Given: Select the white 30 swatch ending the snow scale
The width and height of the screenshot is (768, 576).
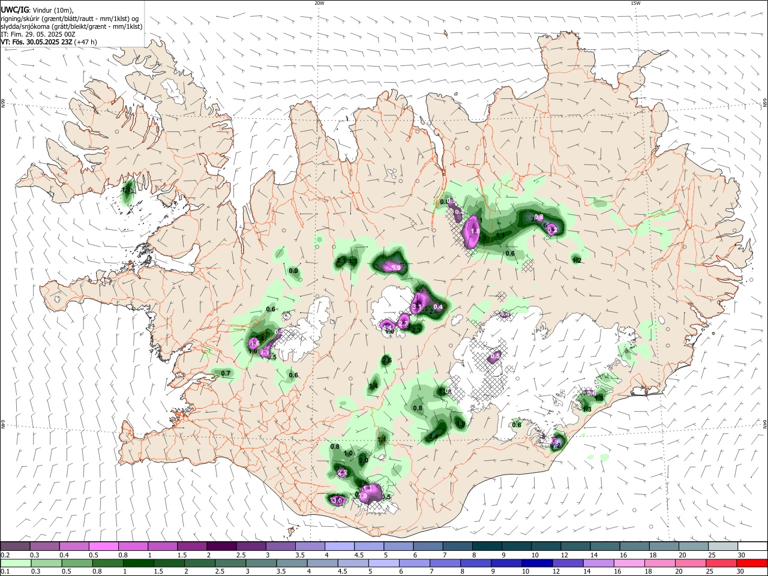Looking at the screenshot, I should coord(752,547).
